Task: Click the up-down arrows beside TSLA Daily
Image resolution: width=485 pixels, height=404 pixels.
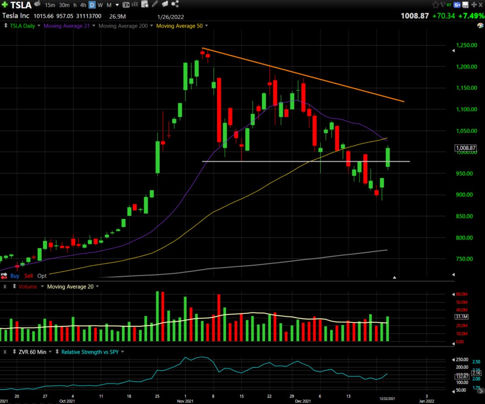Action: pyautogui.click(x=5, y=26)
